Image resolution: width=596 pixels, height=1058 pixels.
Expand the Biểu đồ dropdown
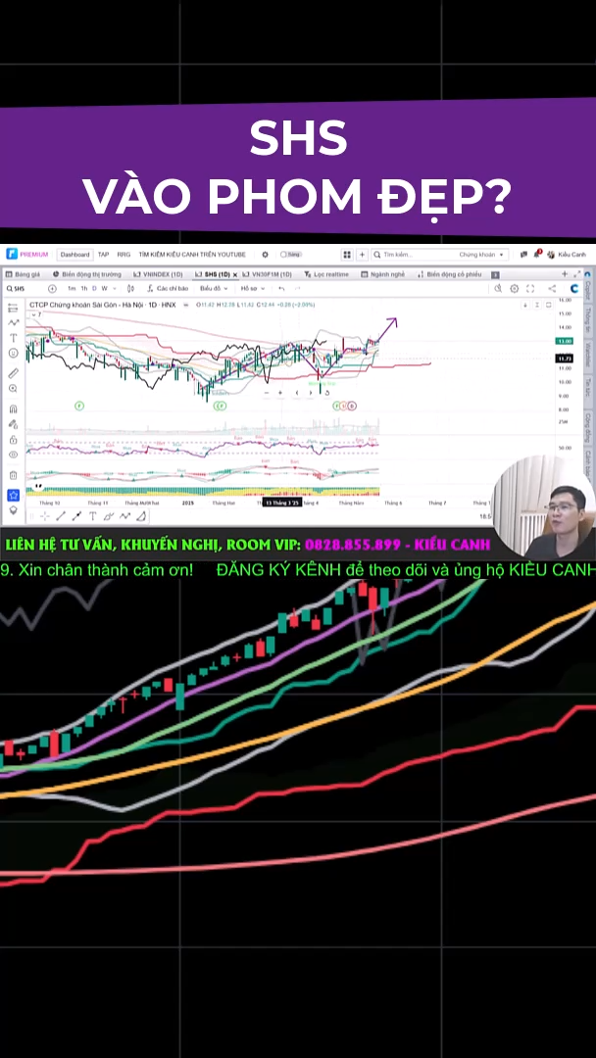point(214,289)
